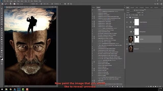163x91 pixels.
Task: Turn layer filtering on or off
Action: [145, 10]
